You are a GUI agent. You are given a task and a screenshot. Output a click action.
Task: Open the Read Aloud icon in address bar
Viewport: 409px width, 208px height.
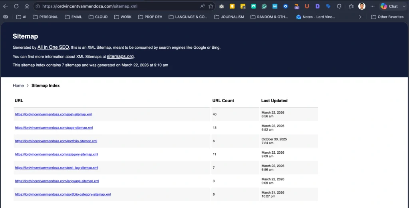coord(203,6)
